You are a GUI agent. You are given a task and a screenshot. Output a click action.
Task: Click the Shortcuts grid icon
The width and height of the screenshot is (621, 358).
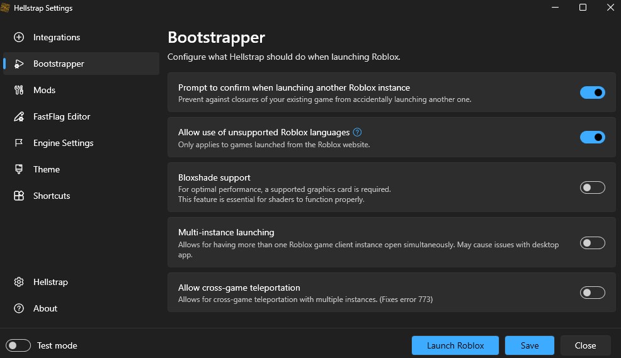pyautogui.click(x=19, y=196)
